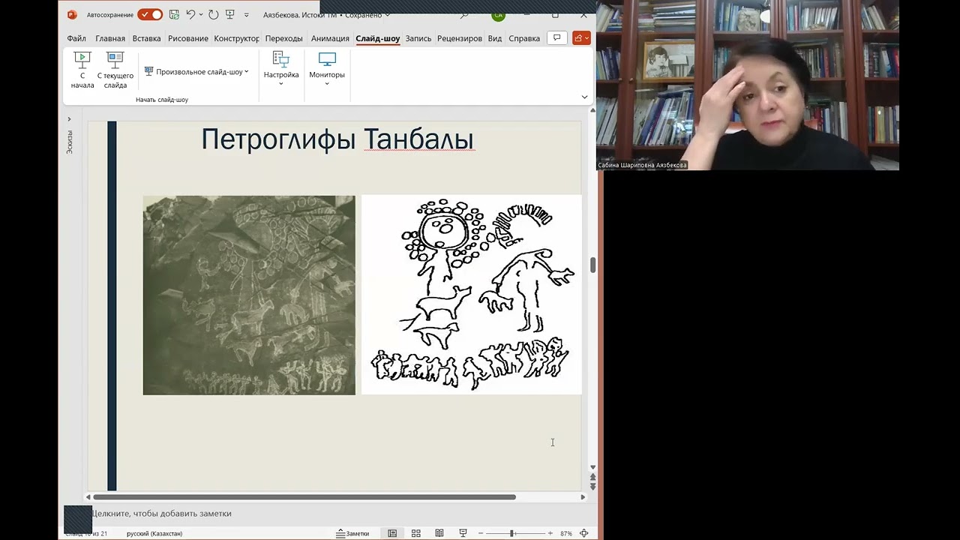Switch to Slide Sorter view
This screenshot has height=540, width=960.
[x=416, y=533]
